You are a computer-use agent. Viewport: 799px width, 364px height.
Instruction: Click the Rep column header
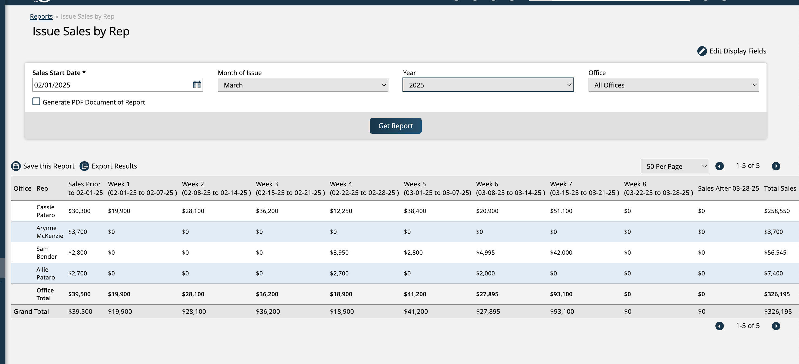coord(42,188)
